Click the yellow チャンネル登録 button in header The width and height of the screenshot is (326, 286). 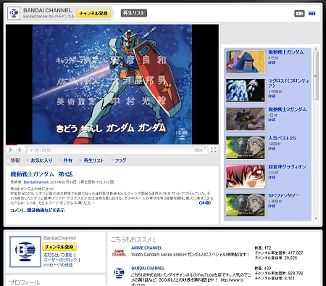(93, 13)
